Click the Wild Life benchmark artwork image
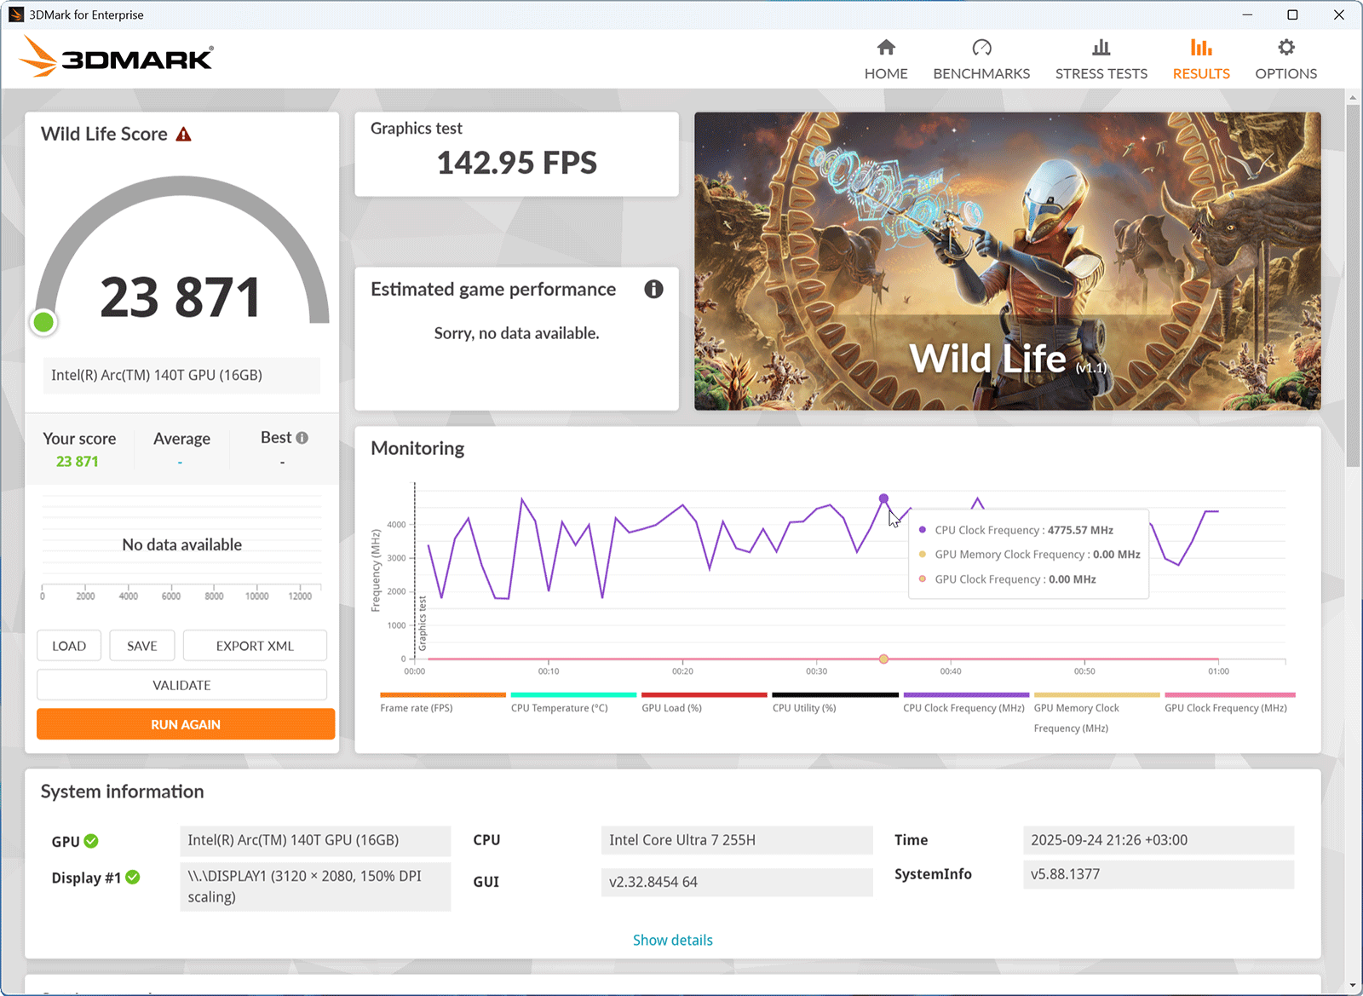The width and height of the screenshot is (1363, 996). click(x=1008, y=262)
